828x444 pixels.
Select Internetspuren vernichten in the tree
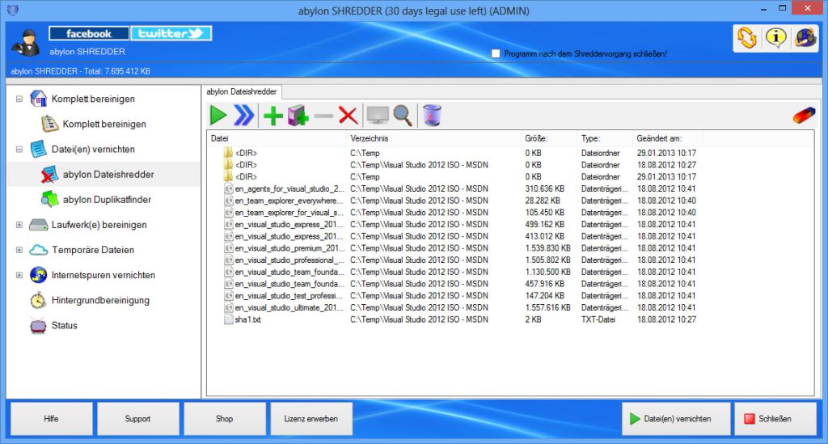click(92, 275)
